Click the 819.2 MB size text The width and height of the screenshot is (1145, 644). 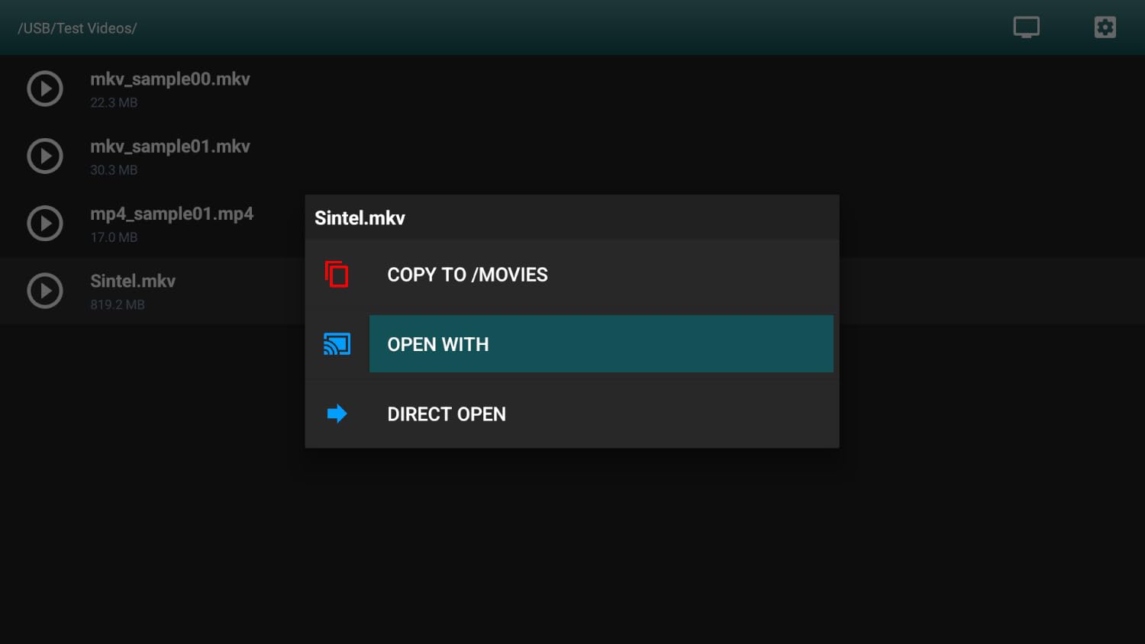[x=118, y=304]
